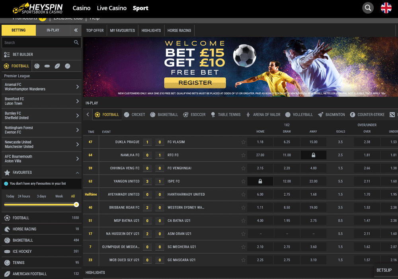Favourite the Brisbane Roar FC match star
The width and height of the screenshot is (398, 279).
pos(243,208)
